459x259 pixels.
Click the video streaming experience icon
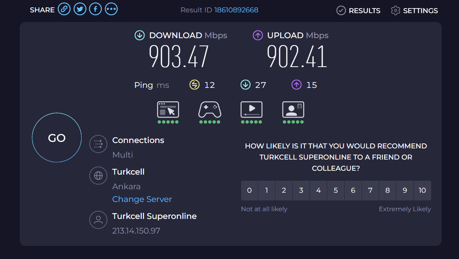click(252, 109)
